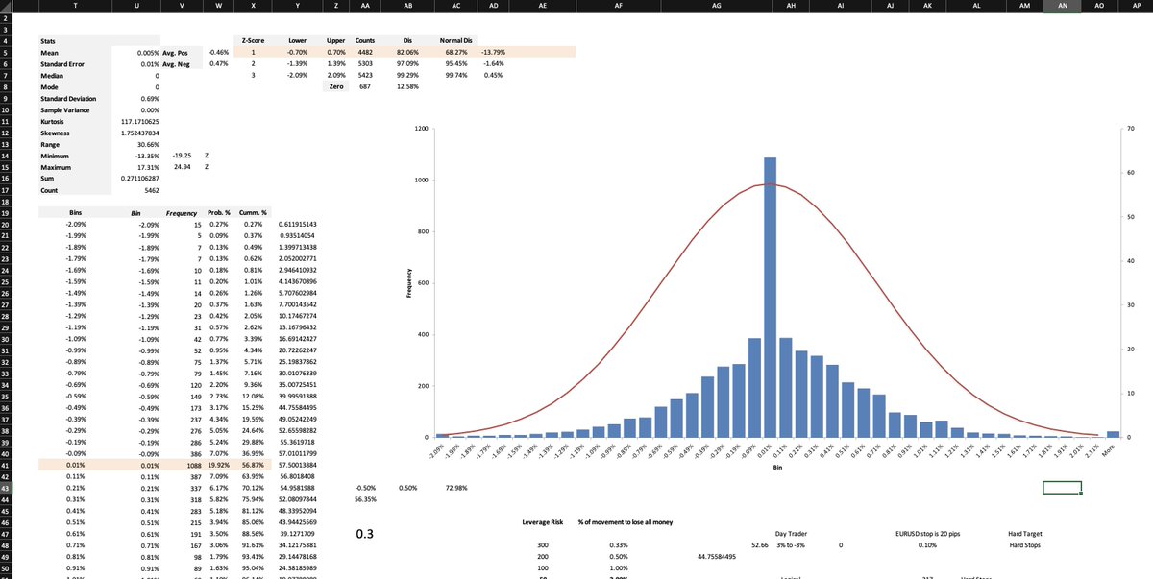Select the '3% to -3%' cell
1153x579 pixels.
pos(792,545)
